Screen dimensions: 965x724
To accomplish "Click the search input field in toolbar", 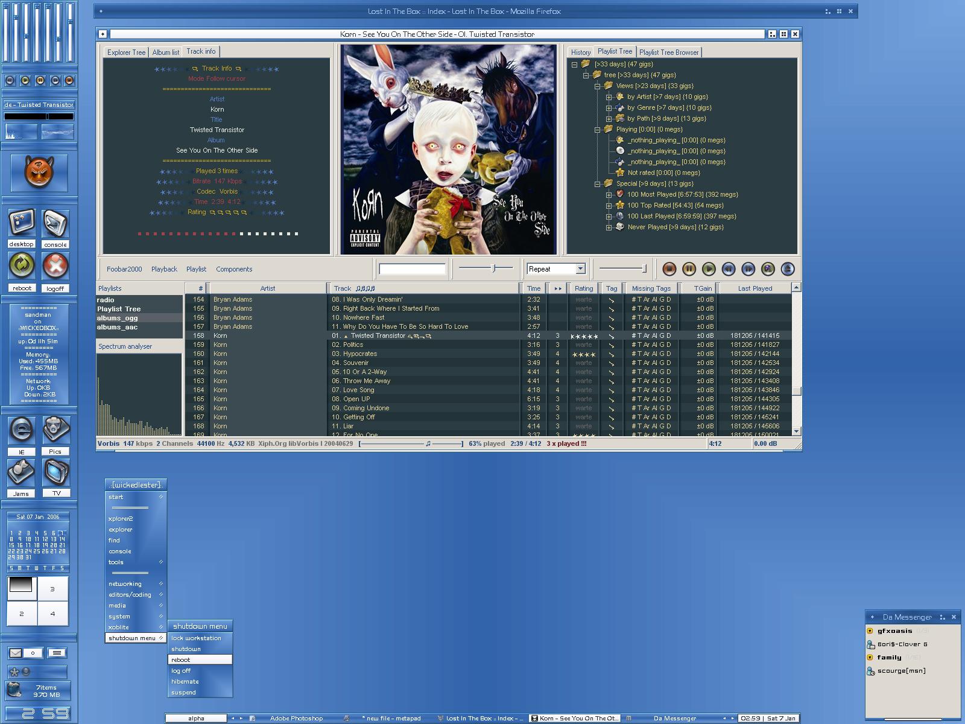I will 413,269.
